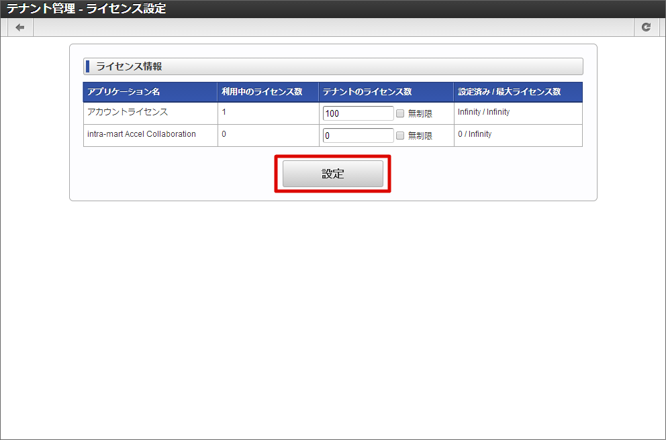Select the Accel Collaboration license count input
Viewport: 666px width, 440px height.
point(357,135)
